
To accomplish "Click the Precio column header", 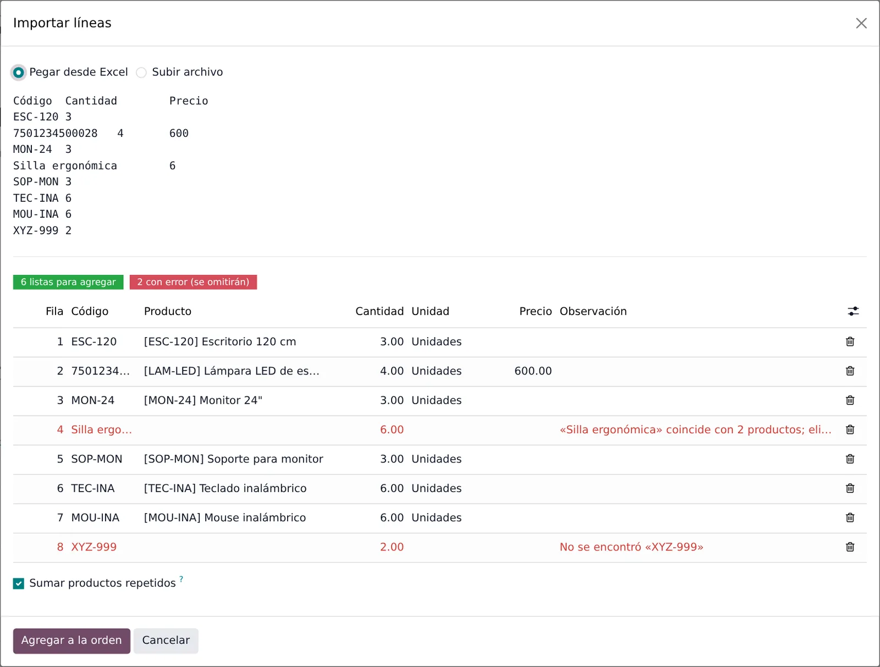I will coord(535,311).
